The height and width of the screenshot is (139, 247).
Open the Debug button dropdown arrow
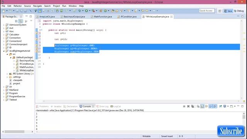tap(83, 11)
